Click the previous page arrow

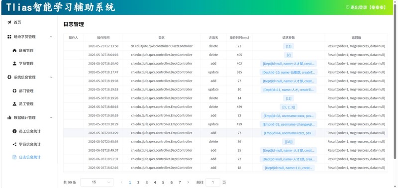(x=121, y=182)
